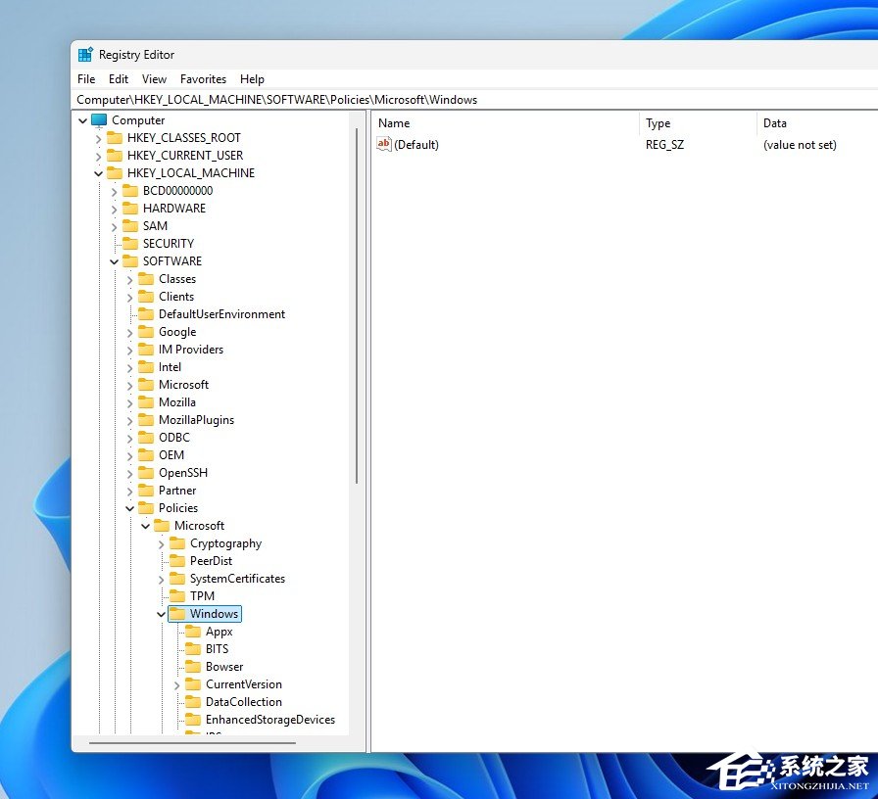Click the Mozilla folder icon
Viewport: 878px width, 799px height.
pos(146,402)
